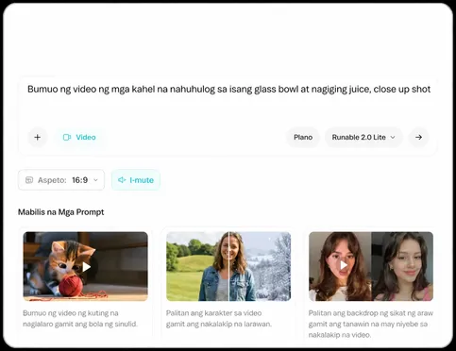This screenshot has height=351, width=456.
Task: Click the camera icon on the Video chip
Action: click(x=67, y=137)
